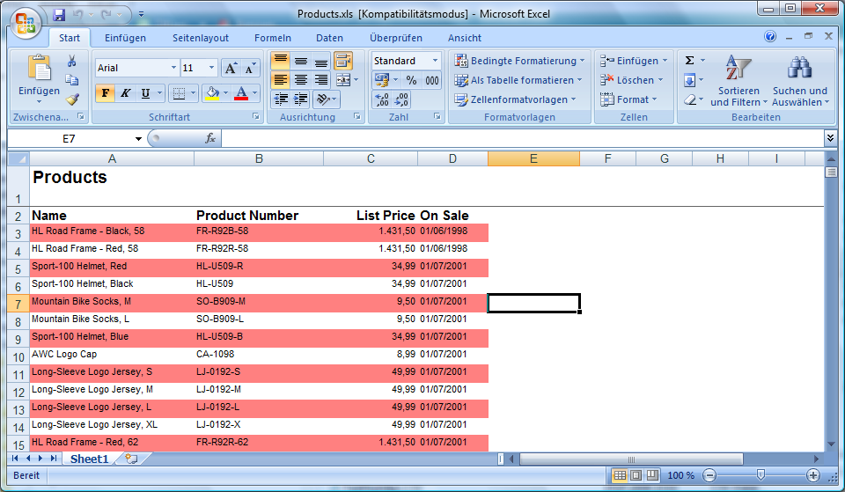Open the Ansicht tab
The height and width of the screenshot is (492, 845).
point(465,38)
